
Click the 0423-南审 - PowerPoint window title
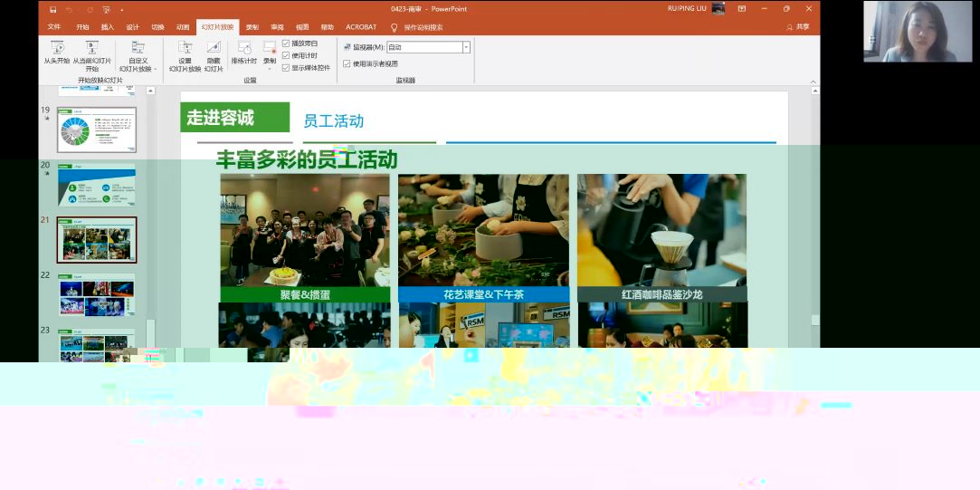point(429,9)
